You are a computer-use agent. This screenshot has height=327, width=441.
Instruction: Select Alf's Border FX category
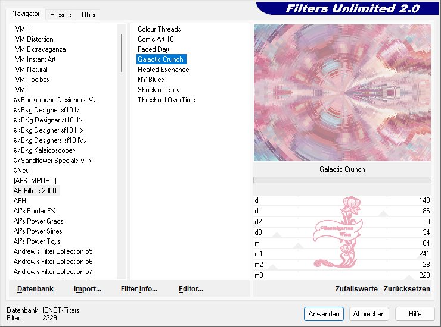click(x=35, y=211)
